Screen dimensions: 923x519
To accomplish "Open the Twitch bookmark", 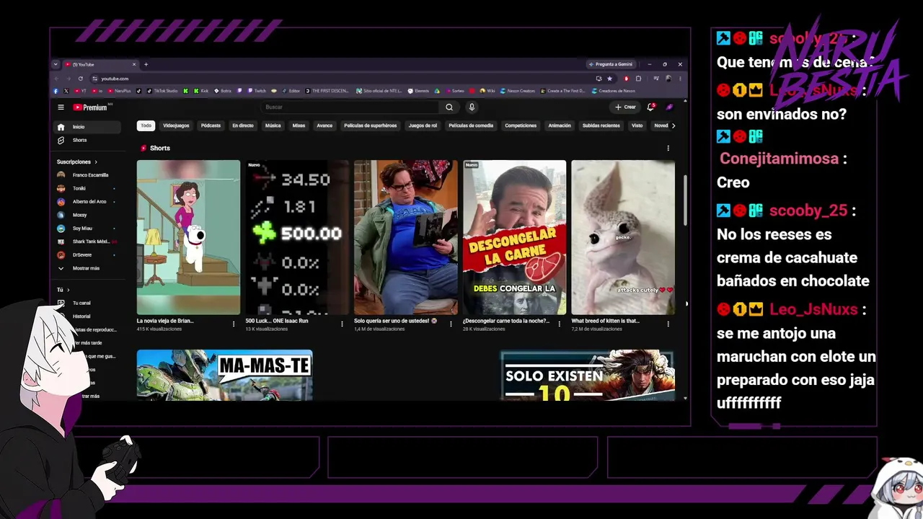I will (x=257, y=91).
